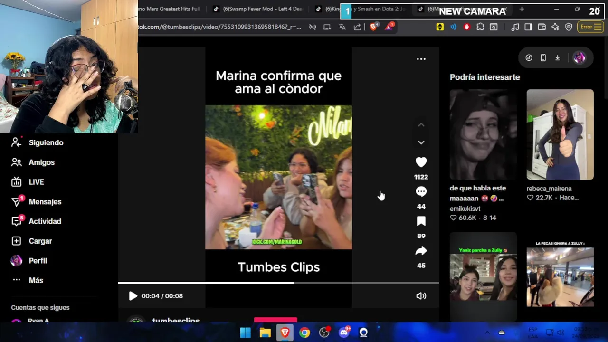Open comments via the speech bubble icon
The height and width of the screenshot is (342, 608).
click(x=421, y=191)
